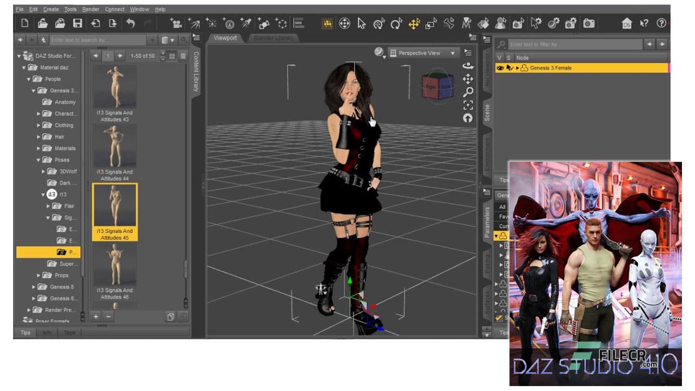Click the plus button below the thumbnails
The image size is (695, 391).
(96, 317)
